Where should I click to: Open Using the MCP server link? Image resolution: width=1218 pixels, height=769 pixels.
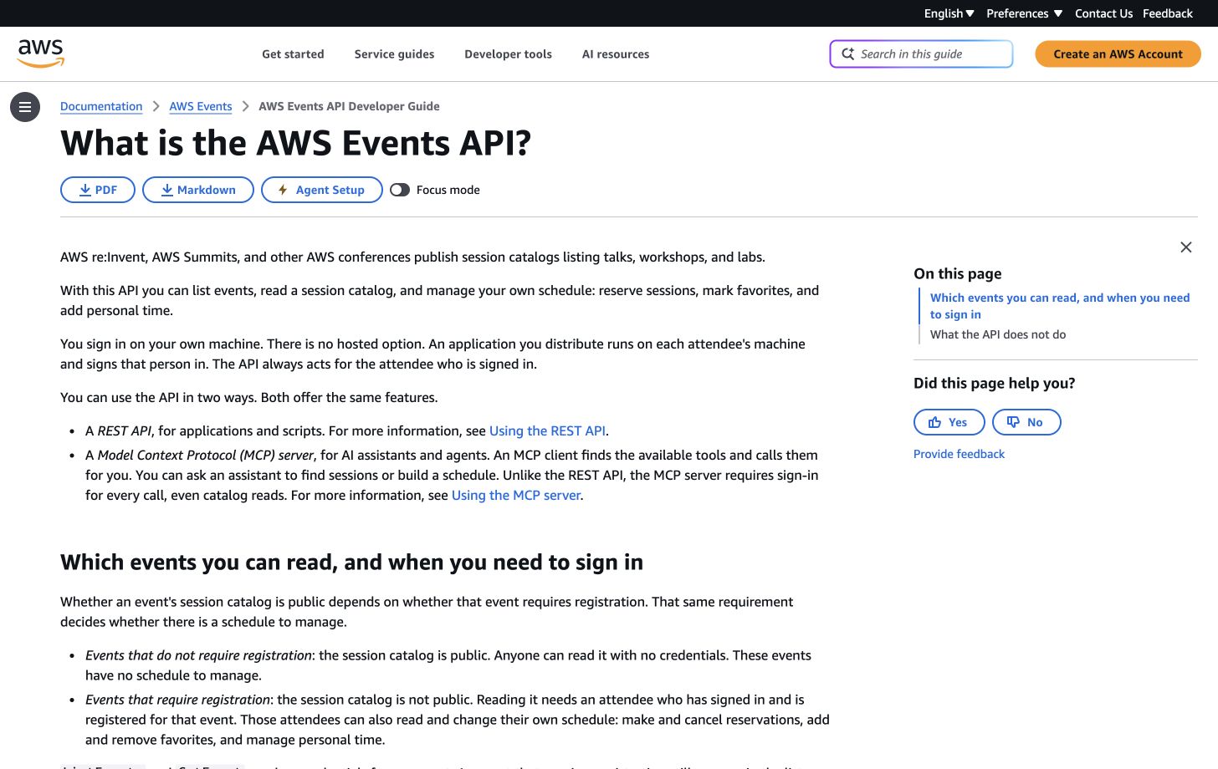(x=516, y=496)
